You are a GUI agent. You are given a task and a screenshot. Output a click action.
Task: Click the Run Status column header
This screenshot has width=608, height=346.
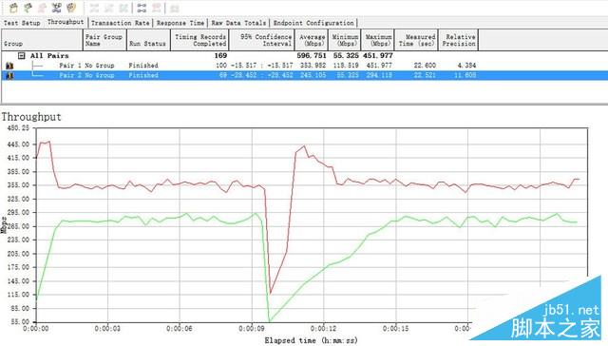(148, 40)
